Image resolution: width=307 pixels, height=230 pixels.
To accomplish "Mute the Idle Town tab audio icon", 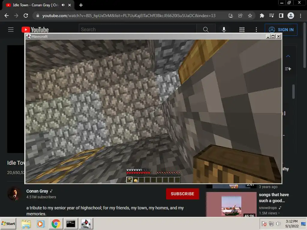I will click(x=63, y=5).
